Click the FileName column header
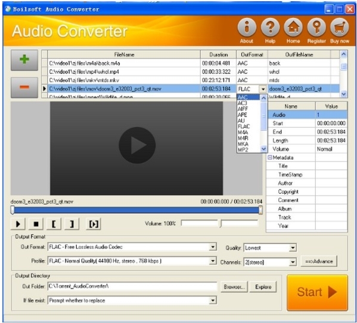 pos(124,55)
